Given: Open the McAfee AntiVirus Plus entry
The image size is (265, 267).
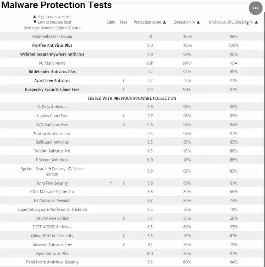Looking at the screenshot, I should 52,45.
